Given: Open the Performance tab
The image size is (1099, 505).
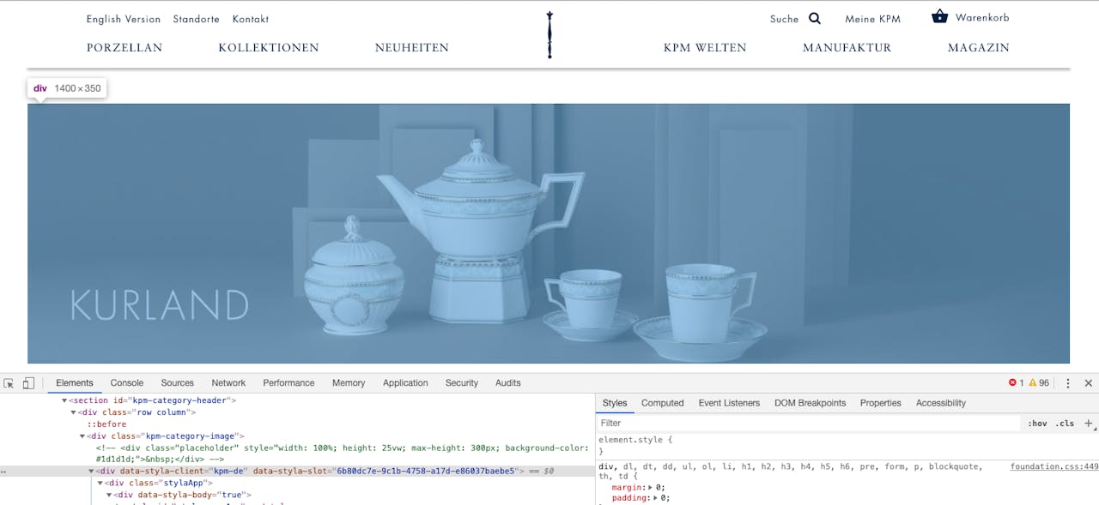Looking at the screenshot, I should point(288,383).
